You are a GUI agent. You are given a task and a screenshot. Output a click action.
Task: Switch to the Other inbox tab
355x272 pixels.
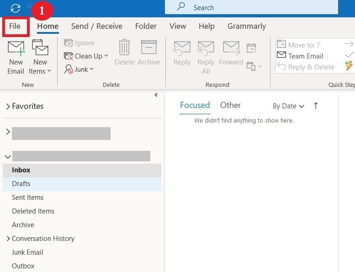(x=230, y=105)
